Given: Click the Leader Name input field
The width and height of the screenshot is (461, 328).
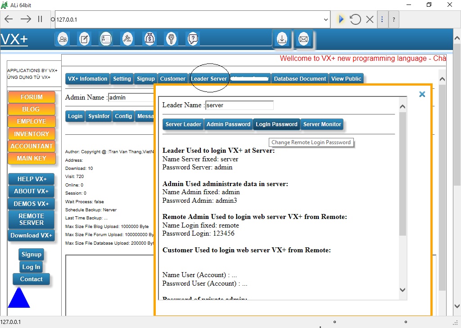Looking at the screenshot, I should click(239, 105).
